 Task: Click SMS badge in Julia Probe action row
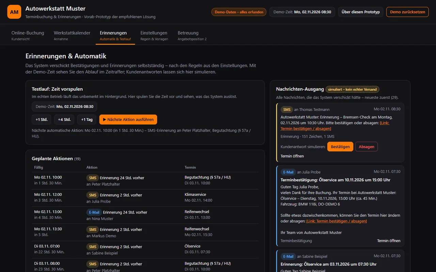coord(93,195)
